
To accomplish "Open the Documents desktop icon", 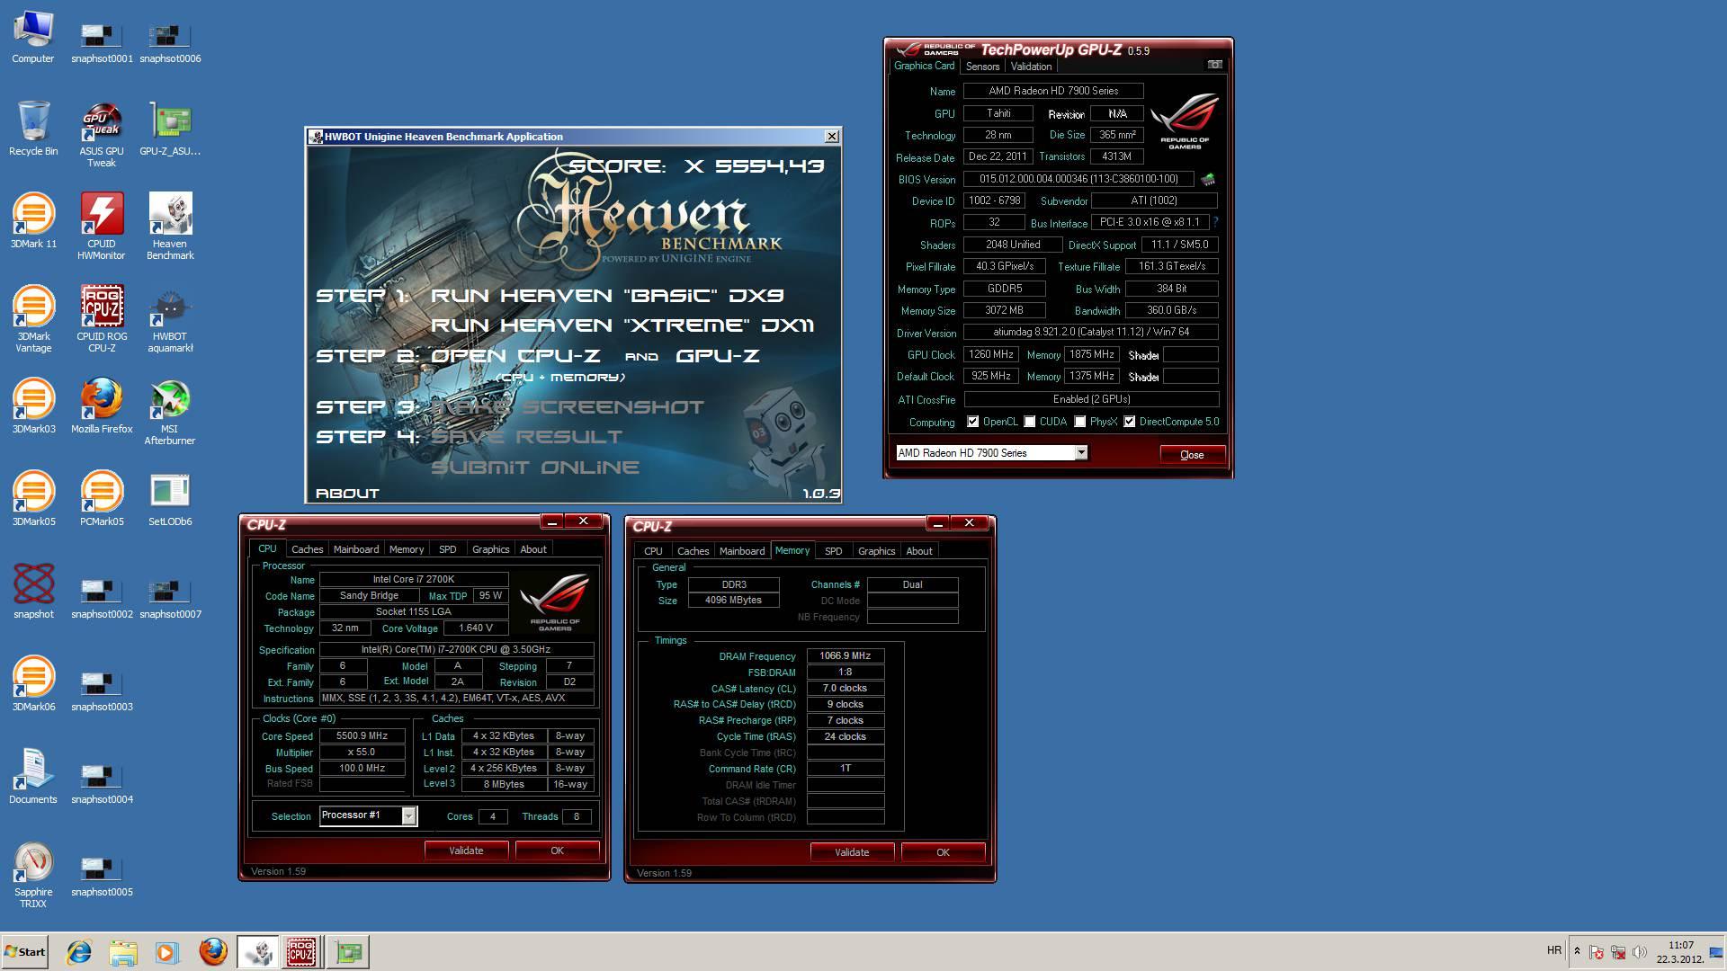I will pos(33,778).
